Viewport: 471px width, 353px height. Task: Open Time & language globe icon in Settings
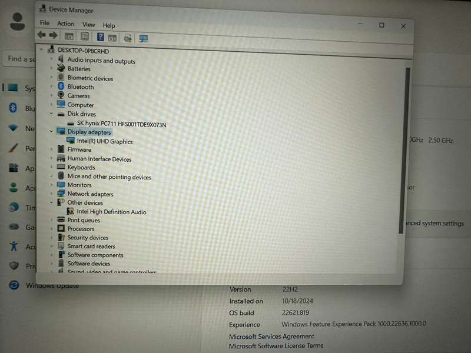pyautogui.click(x=14, y=207)
